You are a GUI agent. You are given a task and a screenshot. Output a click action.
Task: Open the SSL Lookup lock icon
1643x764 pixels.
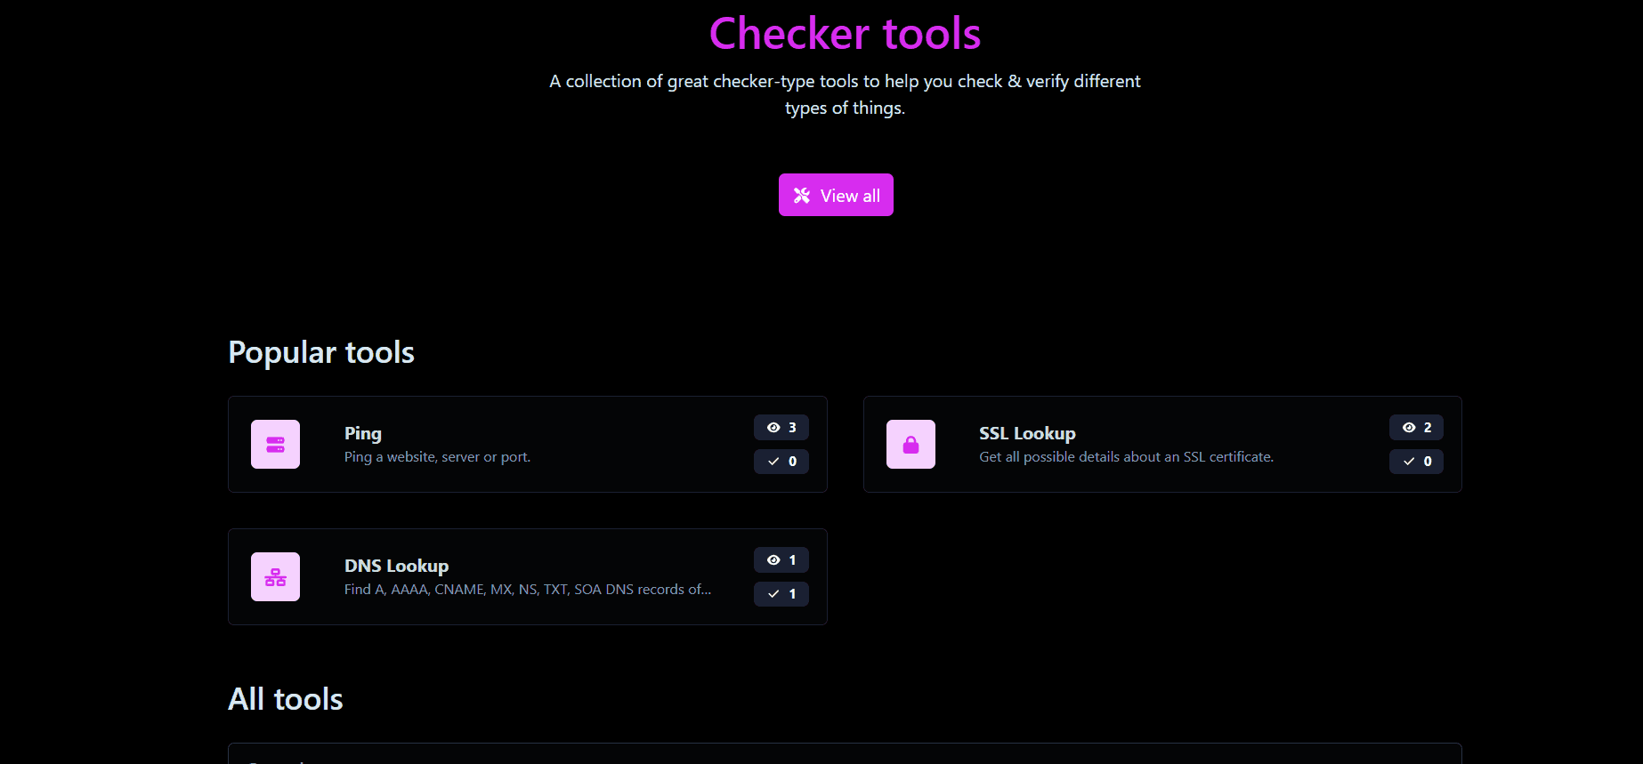pyautogui.click(x=911, y=444)
